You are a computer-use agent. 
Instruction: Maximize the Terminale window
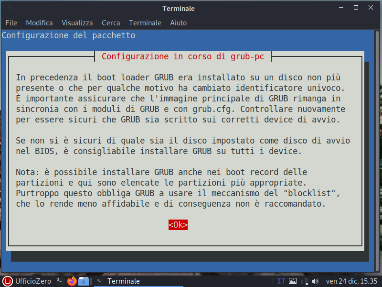click(356, 8)
